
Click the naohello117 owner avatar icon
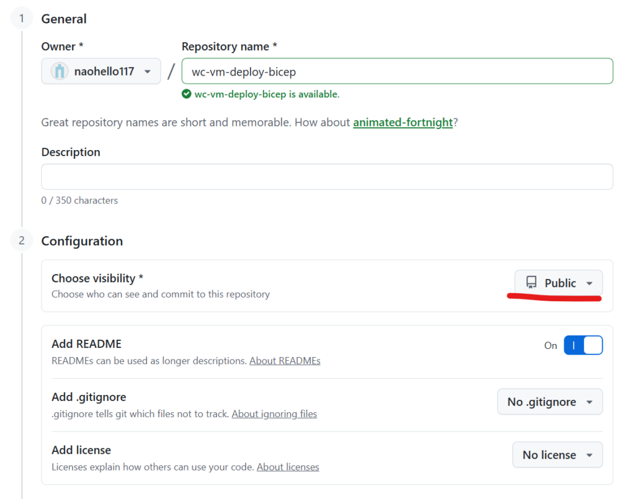tap(60, 71)
